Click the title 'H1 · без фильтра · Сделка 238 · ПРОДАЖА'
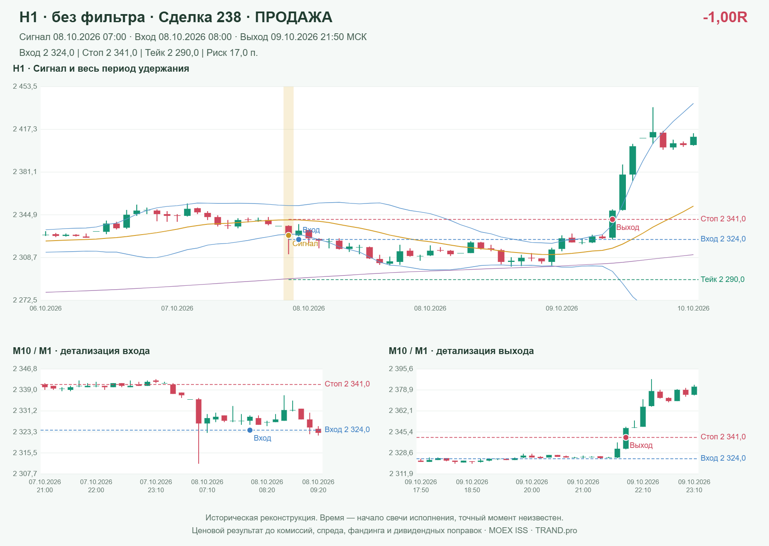Image resolution: width=769 pixels, height=546 pixels. (x=176, y=17)
